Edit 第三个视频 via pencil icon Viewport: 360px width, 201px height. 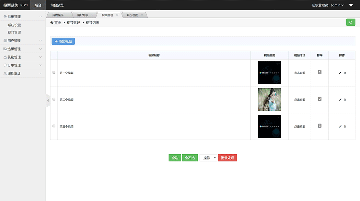coord(340,126)
